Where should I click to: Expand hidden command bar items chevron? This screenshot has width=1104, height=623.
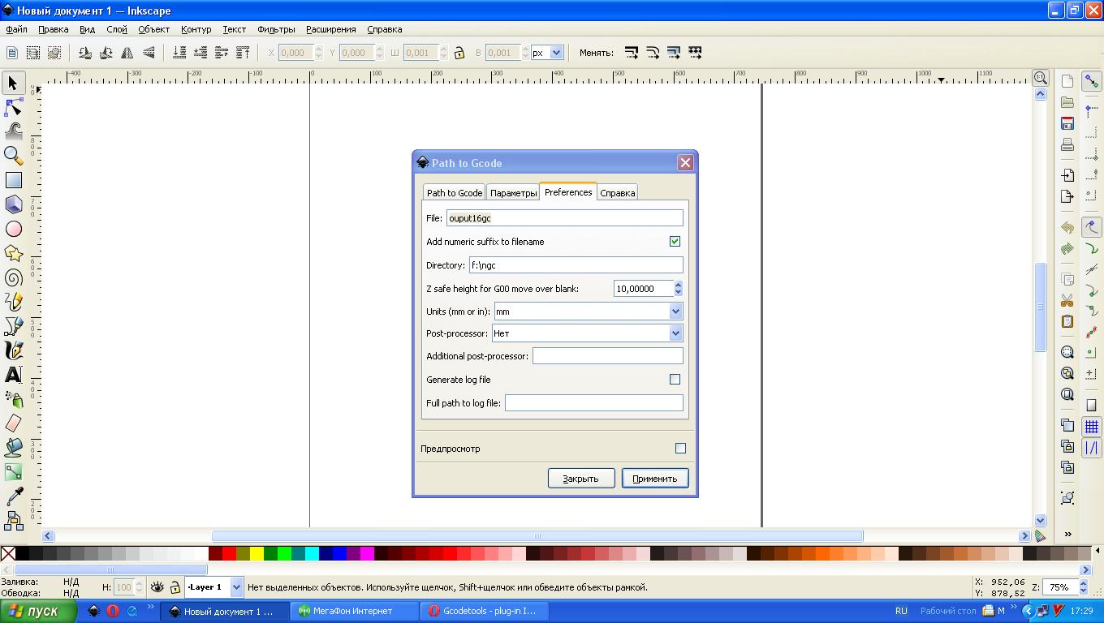point(1067,534)
